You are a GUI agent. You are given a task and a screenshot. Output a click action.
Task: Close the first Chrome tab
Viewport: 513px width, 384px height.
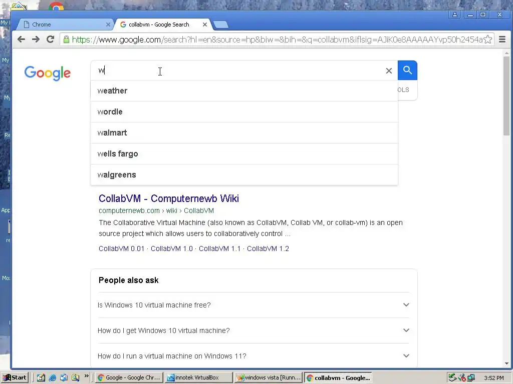click(x=108, y=24)
